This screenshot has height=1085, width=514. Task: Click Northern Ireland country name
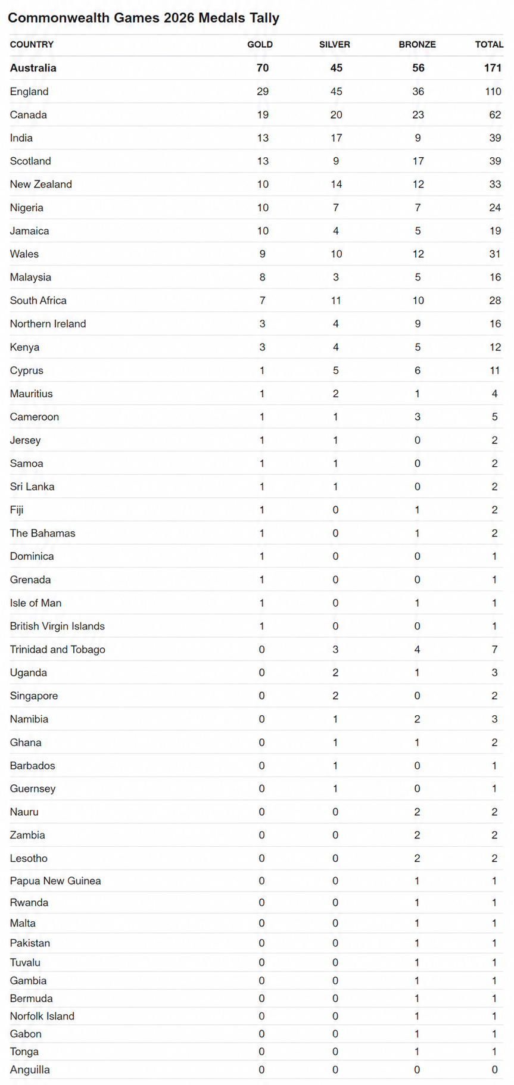48,324
